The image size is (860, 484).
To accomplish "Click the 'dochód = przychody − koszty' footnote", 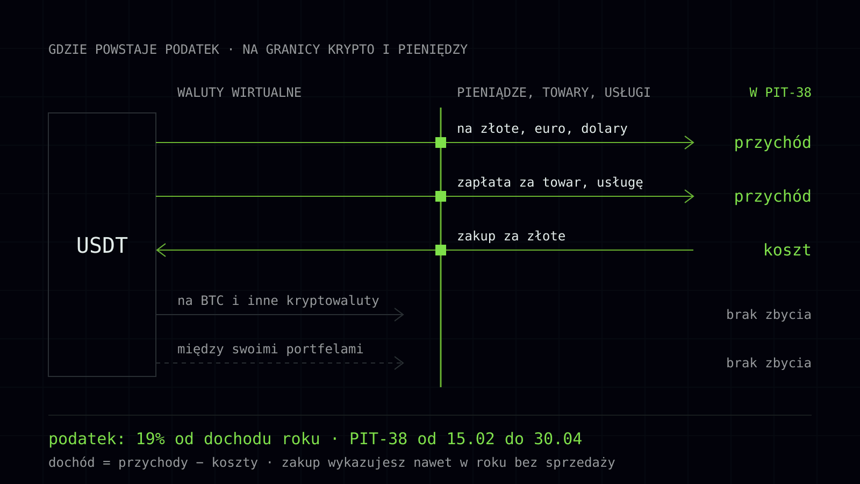I will coord(332,462).
